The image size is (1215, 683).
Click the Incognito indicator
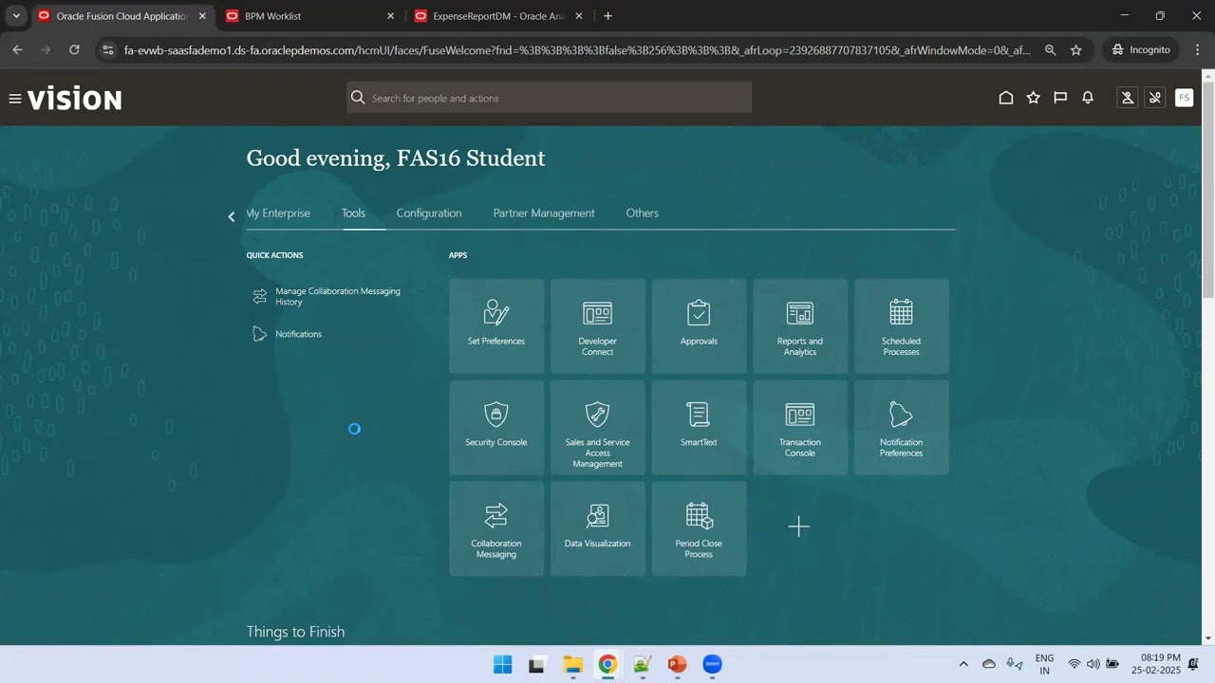(x=1140, y=49)
